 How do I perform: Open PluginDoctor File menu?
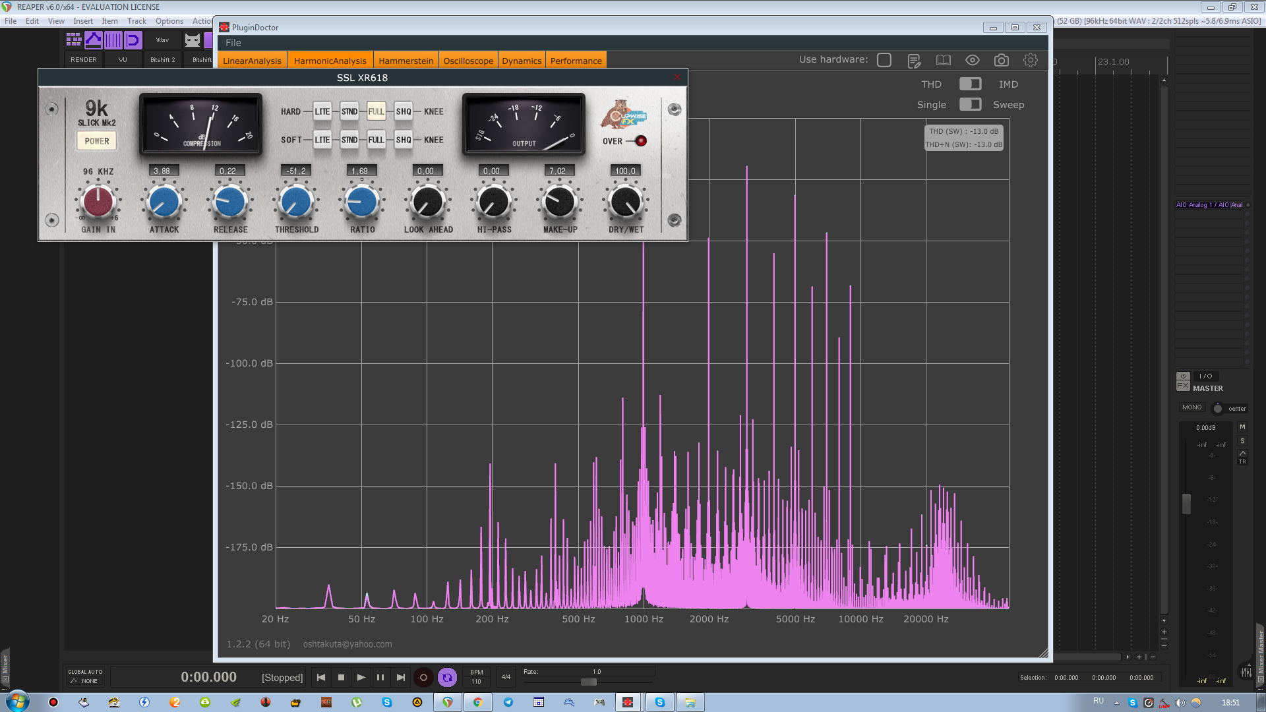click(x=233, y=43)
